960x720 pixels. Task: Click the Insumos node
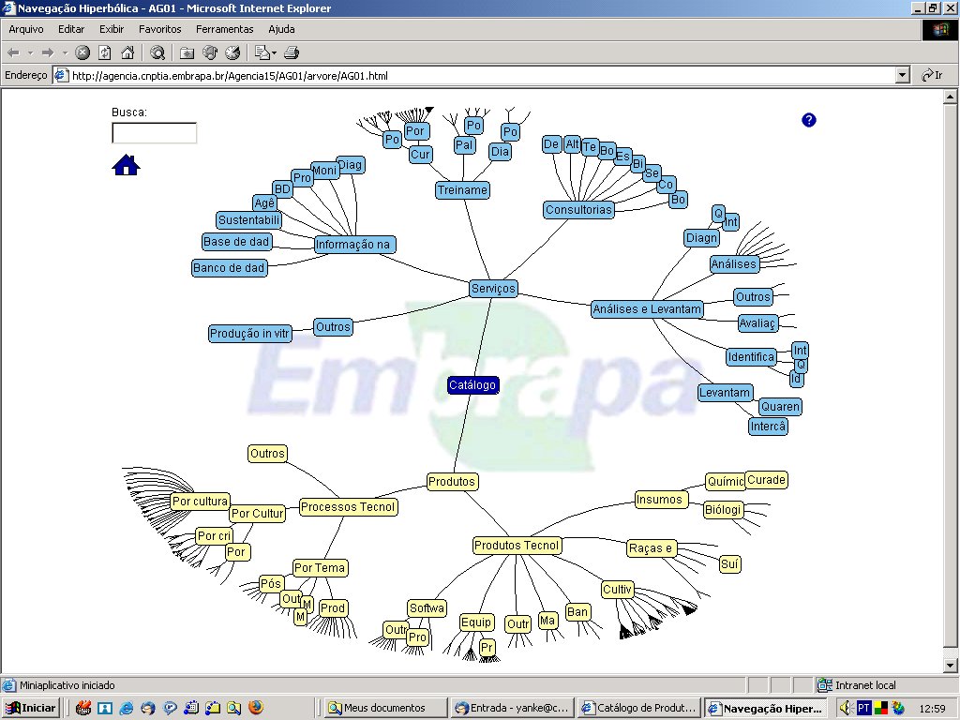click(661, 500)
